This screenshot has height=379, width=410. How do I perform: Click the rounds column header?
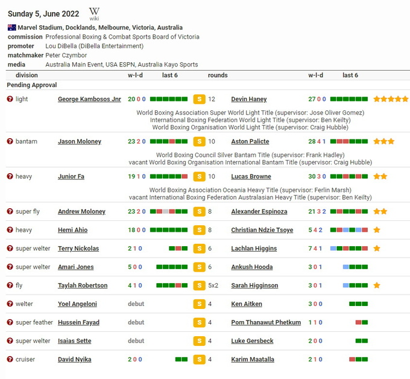218,75
